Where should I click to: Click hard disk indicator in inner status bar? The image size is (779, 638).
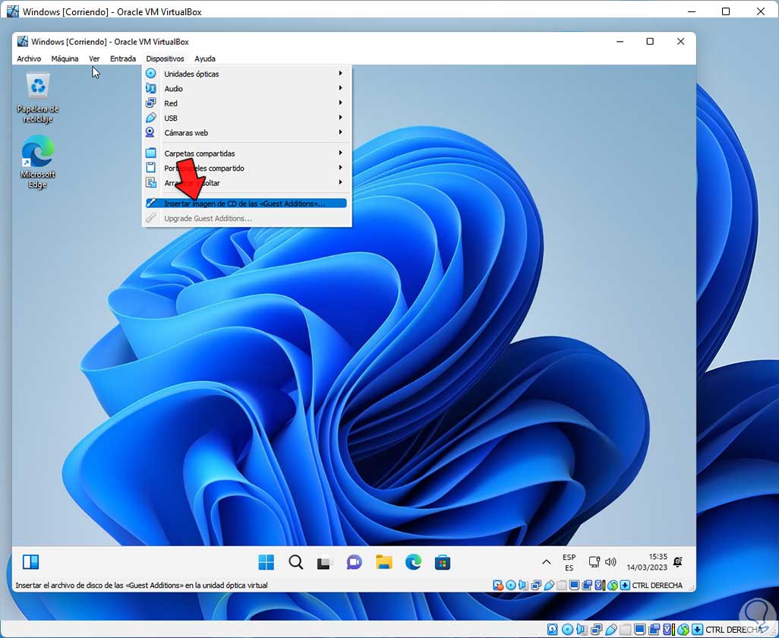(x=498, y=586)
